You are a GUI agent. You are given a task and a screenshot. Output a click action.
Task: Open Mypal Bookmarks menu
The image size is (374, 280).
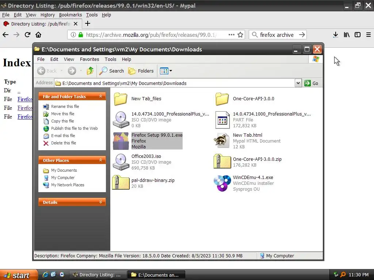point(70,15)
